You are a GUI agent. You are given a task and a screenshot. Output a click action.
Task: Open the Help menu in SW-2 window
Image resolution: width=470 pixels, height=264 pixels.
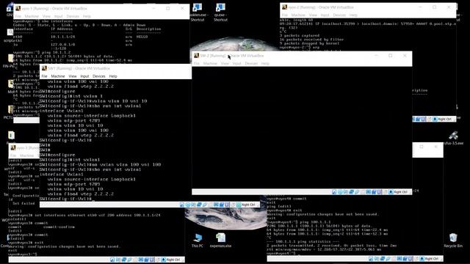pyautogui.click(x=265, y=64)
